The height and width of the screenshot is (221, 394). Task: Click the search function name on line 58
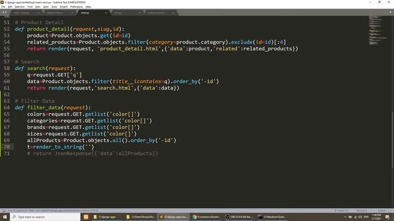point(36,68)
